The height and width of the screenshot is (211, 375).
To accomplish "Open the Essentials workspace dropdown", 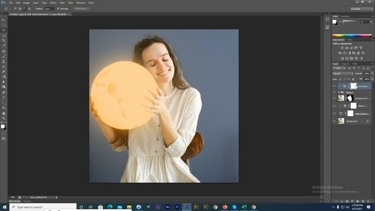I will pyautogui.click(x=362, y=9).
